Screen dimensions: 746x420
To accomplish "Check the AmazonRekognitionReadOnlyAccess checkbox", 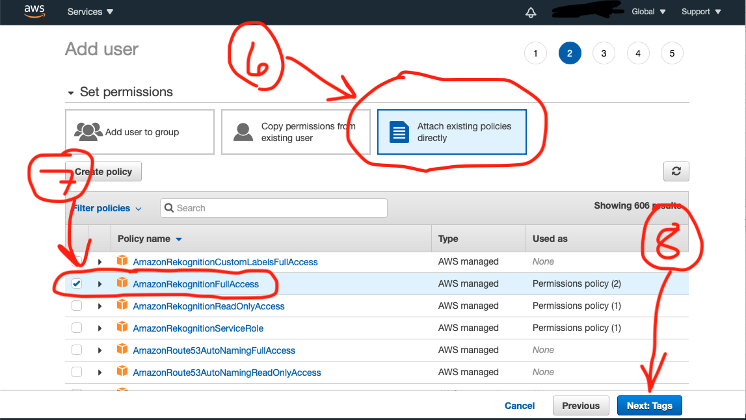I will [x=77, y=306].
